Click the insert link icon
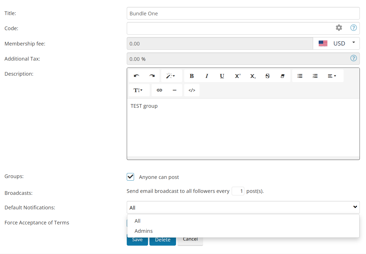This screenshot has height=254, width=366. tap(159, 90)
